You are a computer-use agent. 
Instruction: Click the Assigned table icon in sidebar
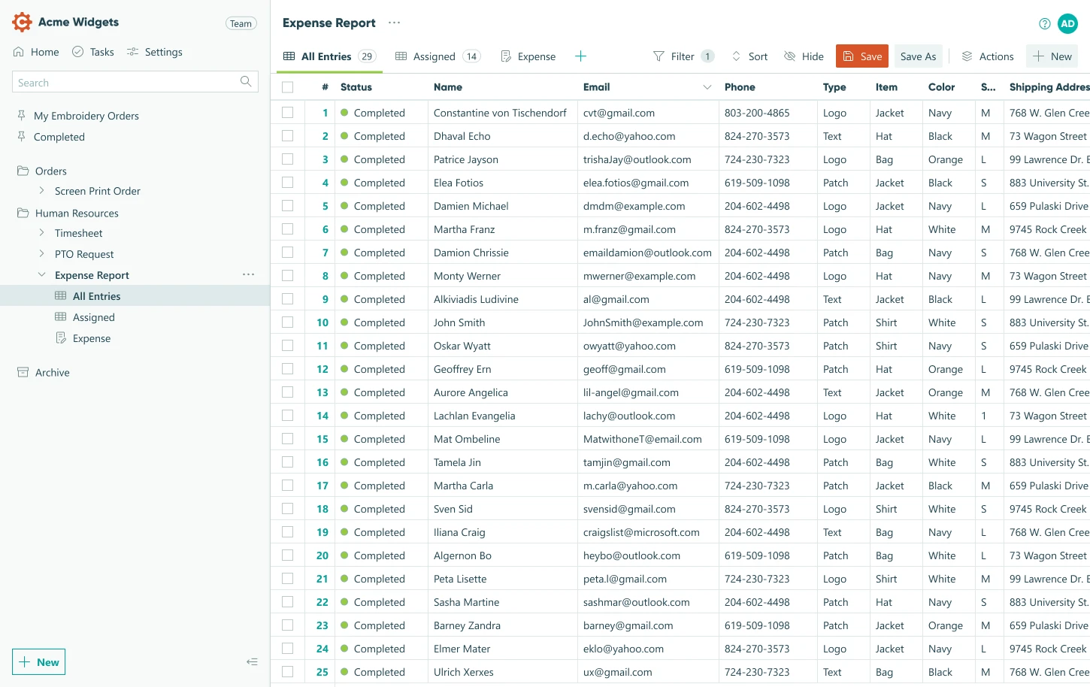(x=61, y=317)
